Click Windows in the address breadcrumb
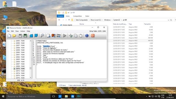This screenshot has height=99, width=176. [x=107, y=20]
